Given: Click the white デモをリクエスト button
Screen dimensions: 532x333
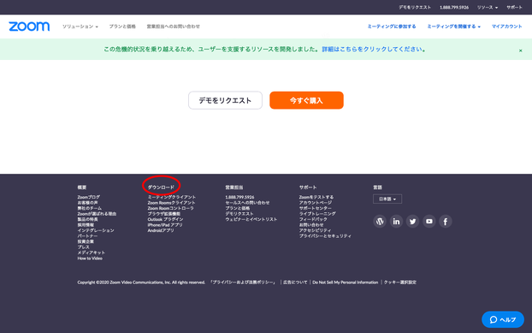Looking at the screenshot, I should coord(225,100).
